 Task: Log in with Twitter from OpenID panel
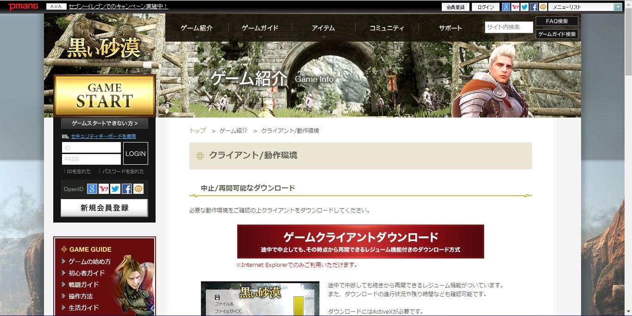pyautogui.click(x=115, y=189)
